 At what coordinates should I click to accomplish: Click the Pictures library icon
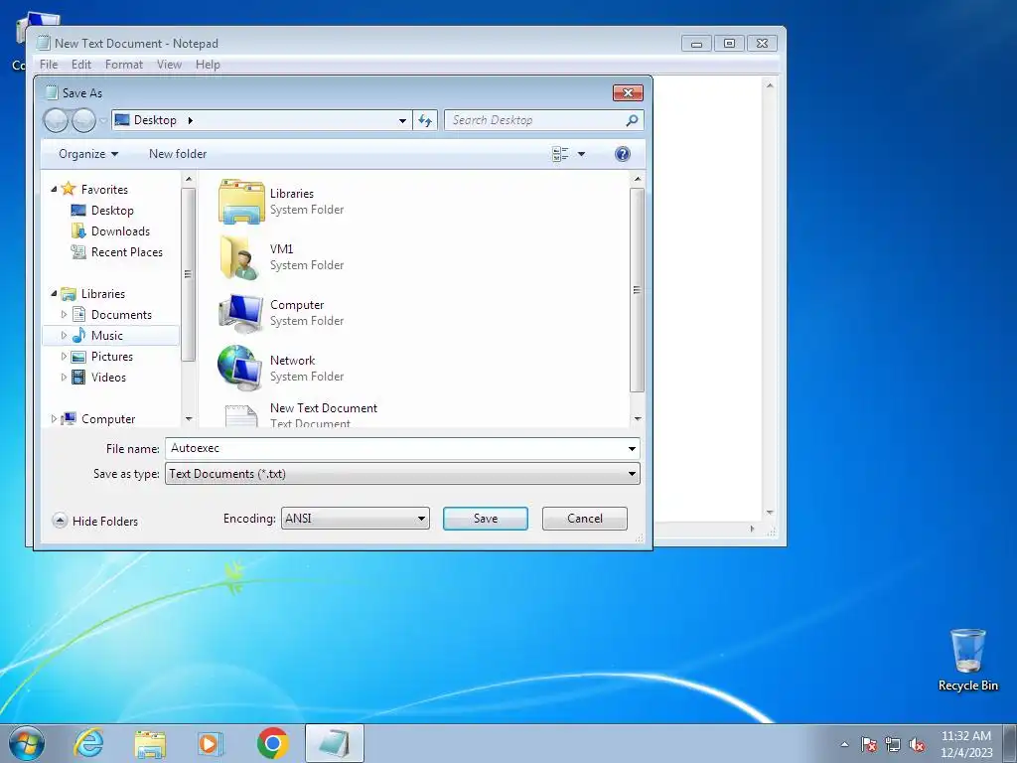(x=78, y=357)
